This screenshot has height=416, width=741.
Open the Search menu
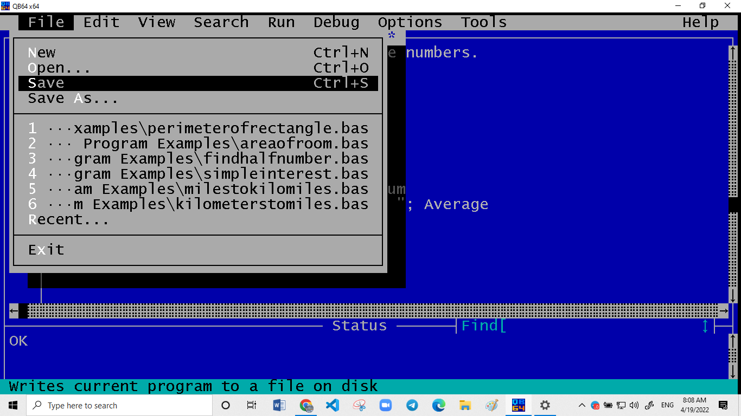[x=221, y=22]
